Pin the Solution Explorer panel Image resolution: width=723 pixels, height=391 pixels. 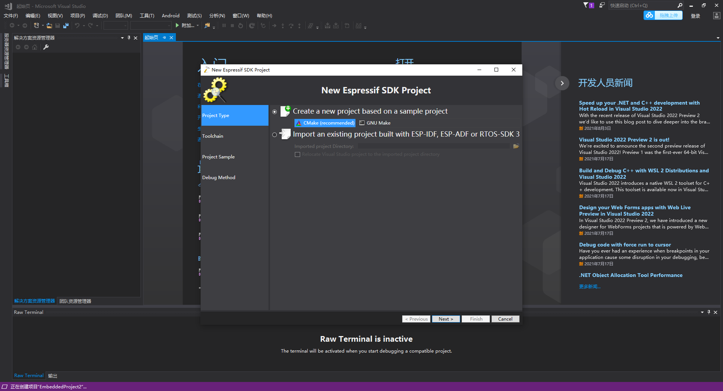click(x=129, y=38)
